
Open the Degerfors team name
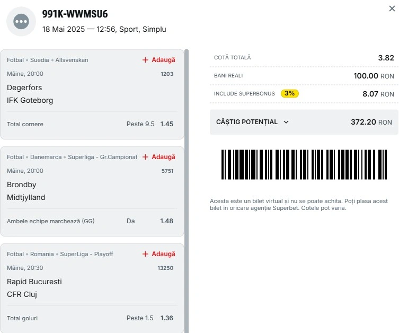coord(24,87)
